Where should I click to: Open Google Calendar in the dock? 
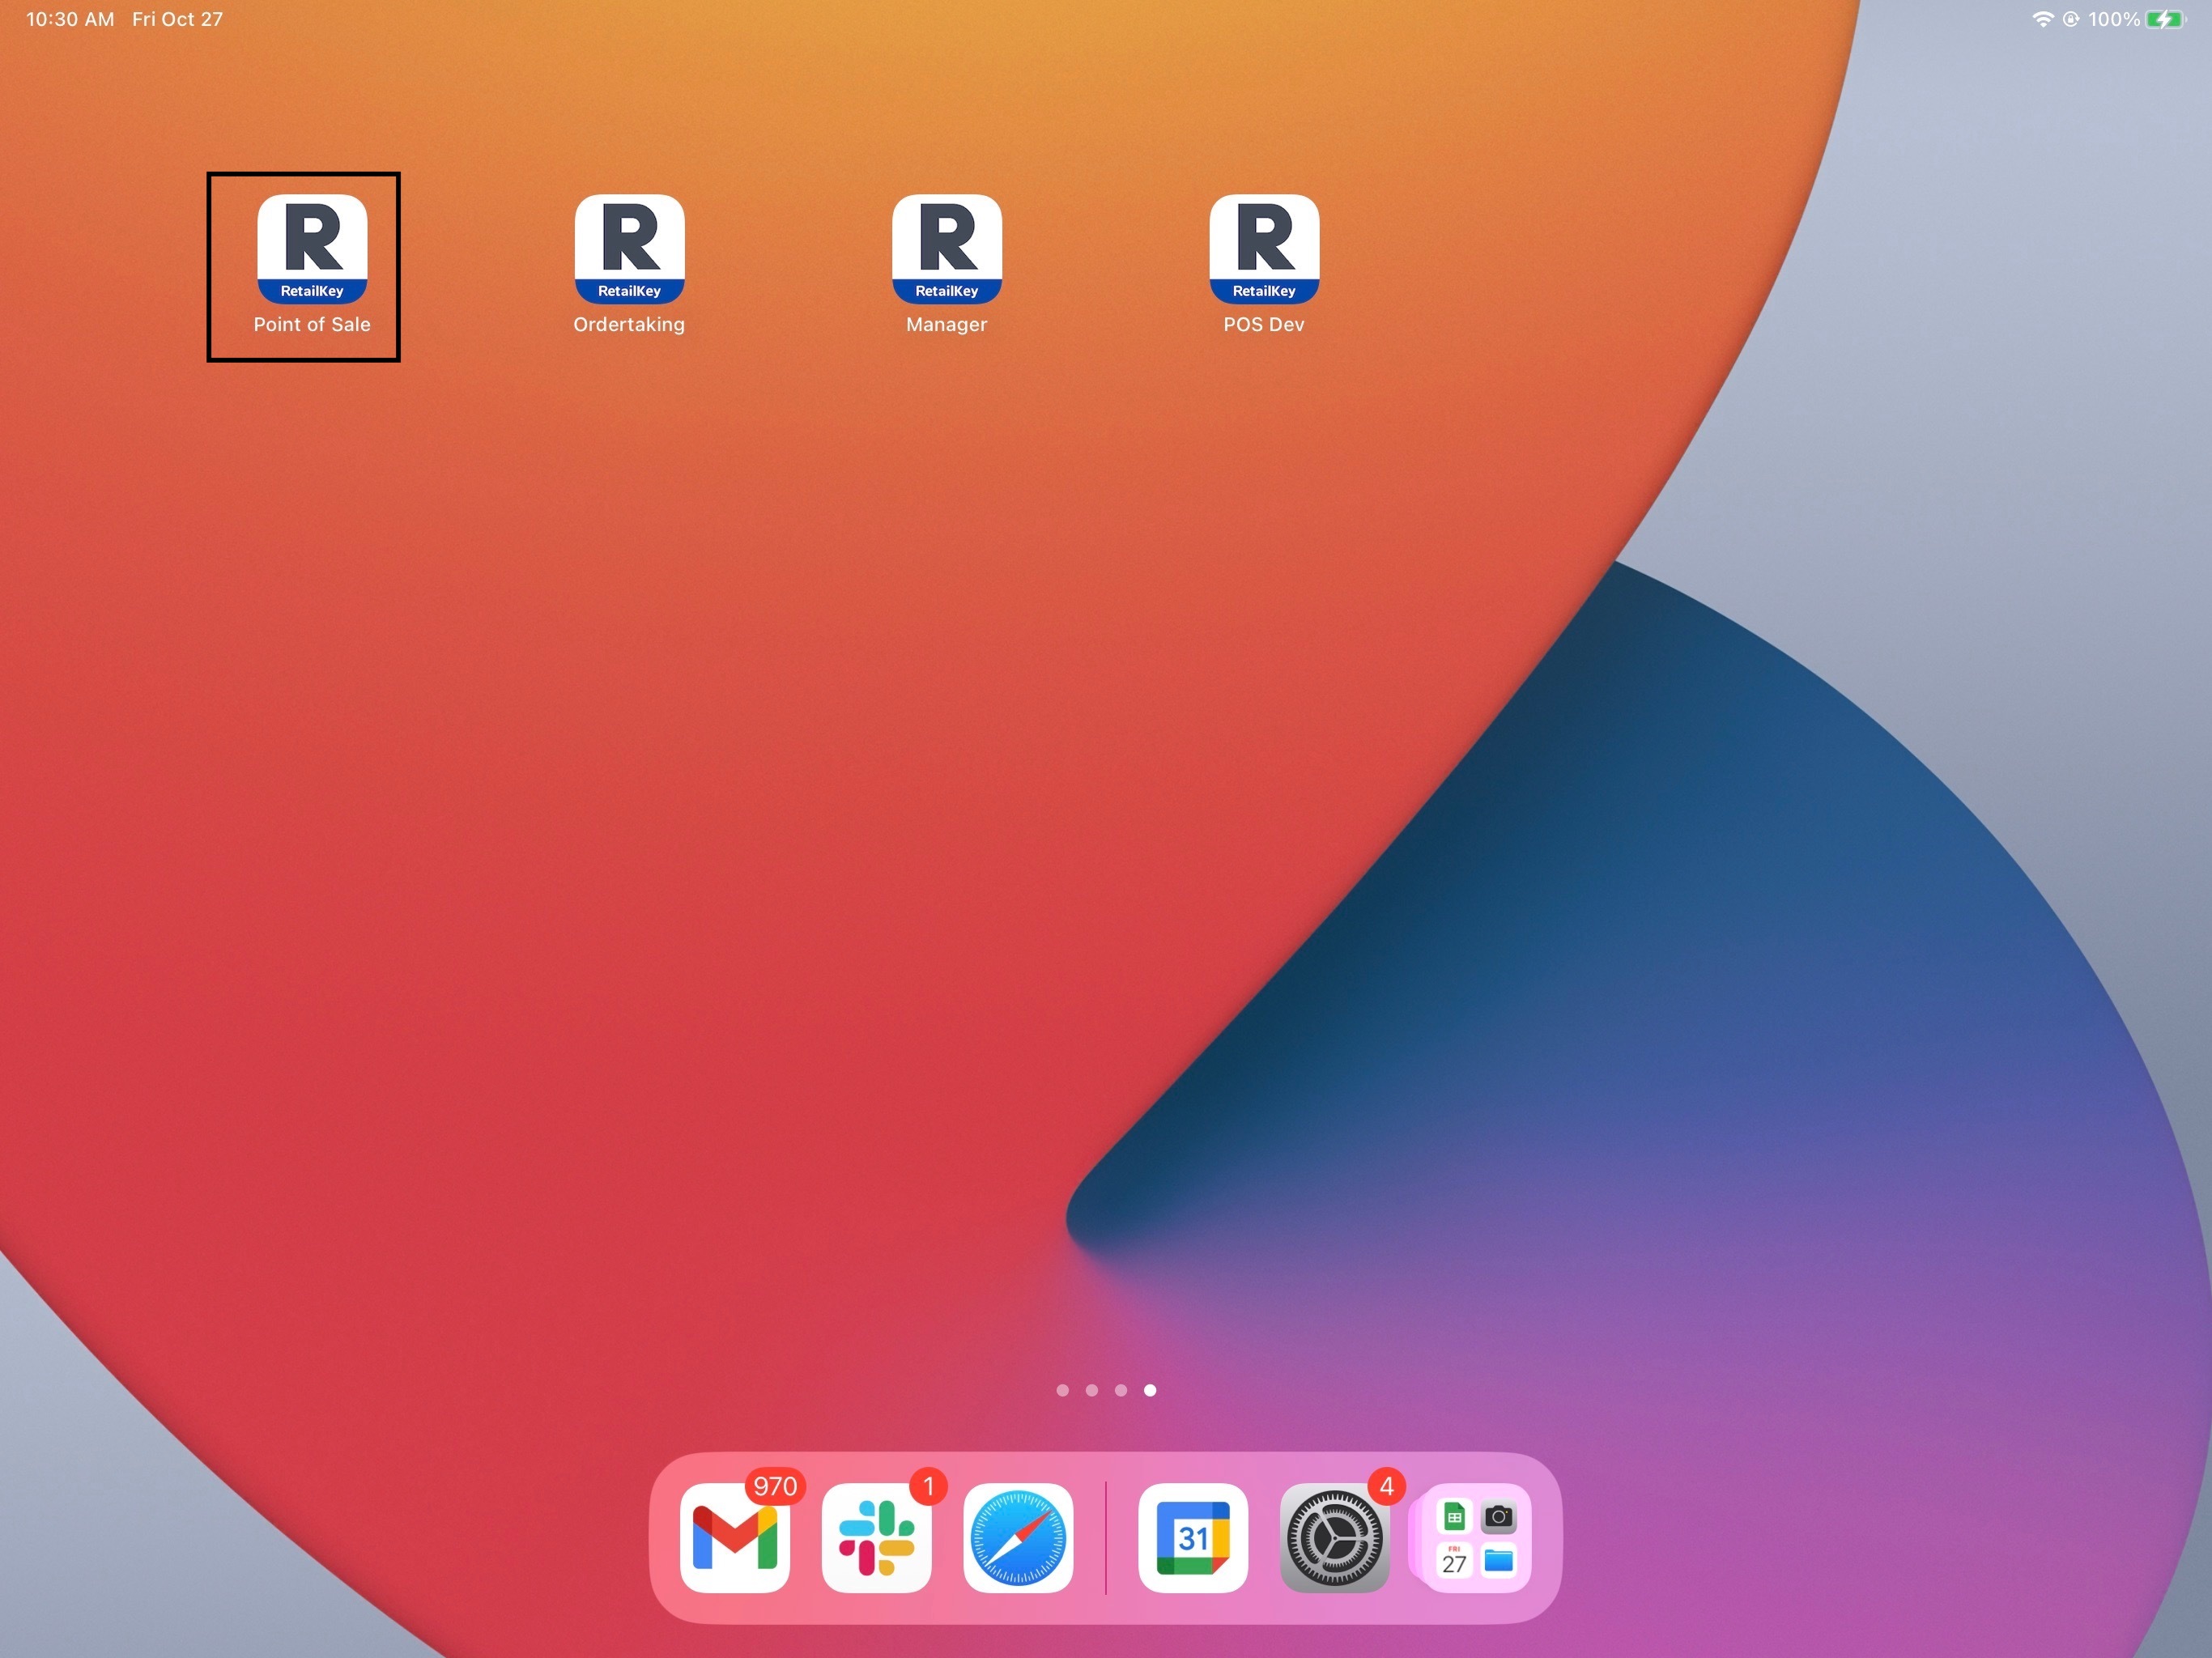(x=1192, y=1537)
